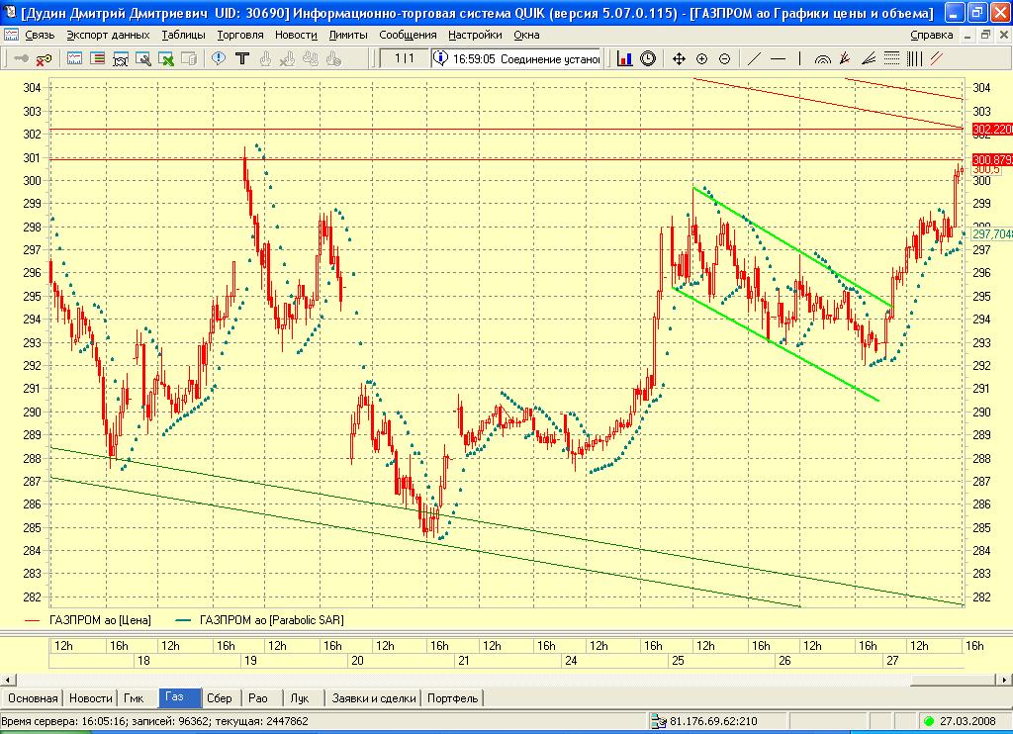Switch to the Портфель tab

click(453, 697)
